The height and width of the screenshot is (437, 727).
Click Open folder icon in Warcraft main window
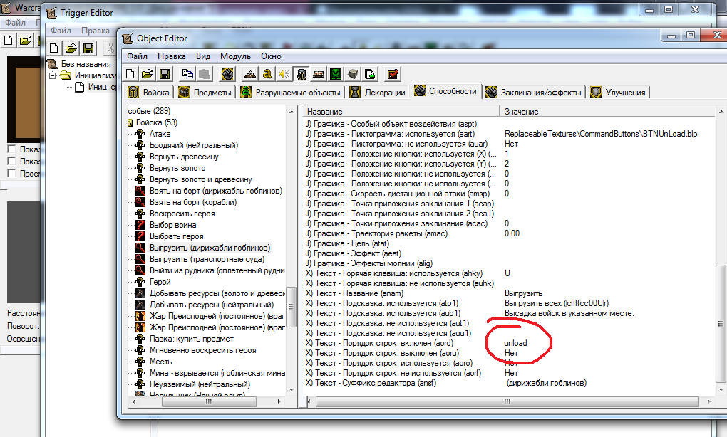tap(25, 41)
